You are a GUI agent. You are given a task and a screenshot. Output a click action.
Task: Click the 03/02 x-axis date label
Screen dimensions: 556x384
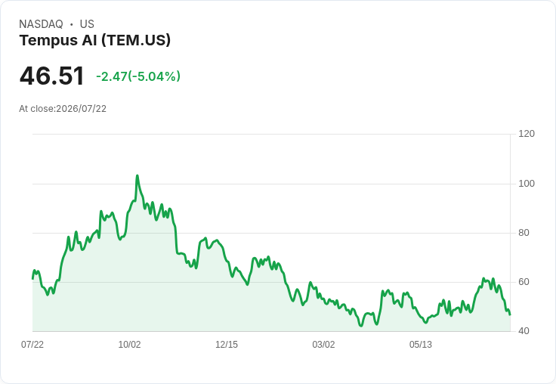(323, 344)
